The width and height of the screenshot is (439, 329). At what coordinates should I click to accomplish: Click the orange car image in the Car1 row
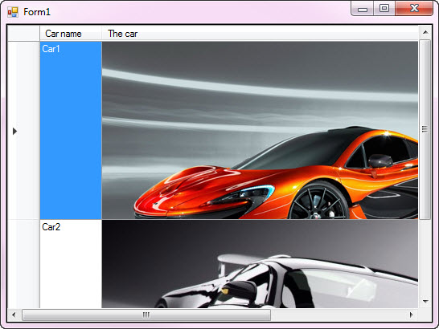(x=260, y=131)
